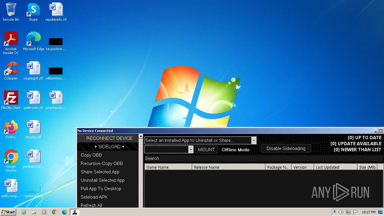Open the CCleaner desktop shortcut
Image resolution: width=384 pixels, height=216 pixels.
pos(11,71)
